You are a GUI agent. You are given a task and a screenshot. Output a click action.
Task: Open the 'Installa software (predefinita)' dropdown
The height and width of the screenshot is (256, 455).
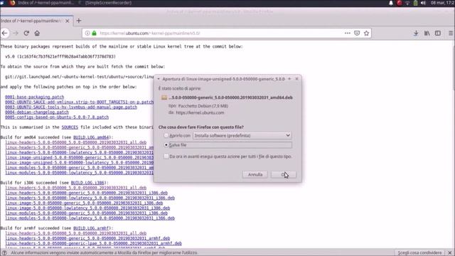click(242, 136)
